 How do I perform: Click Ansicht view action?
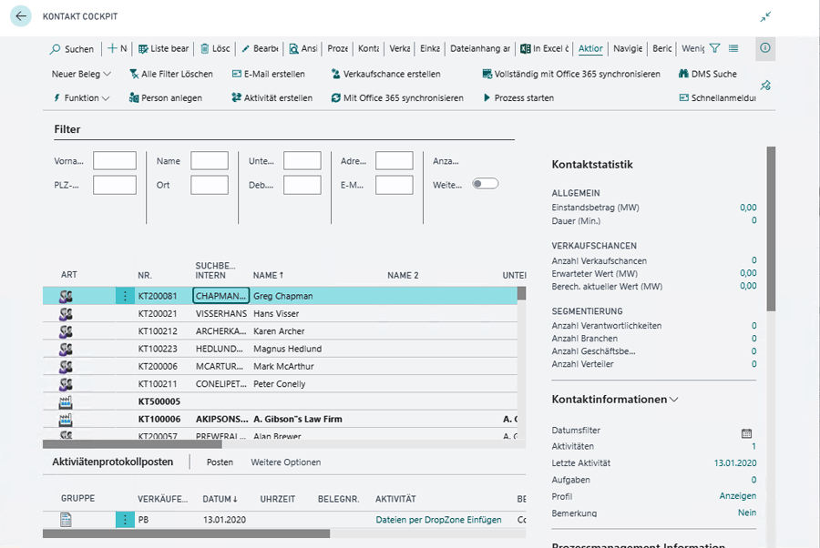(303, 48)
